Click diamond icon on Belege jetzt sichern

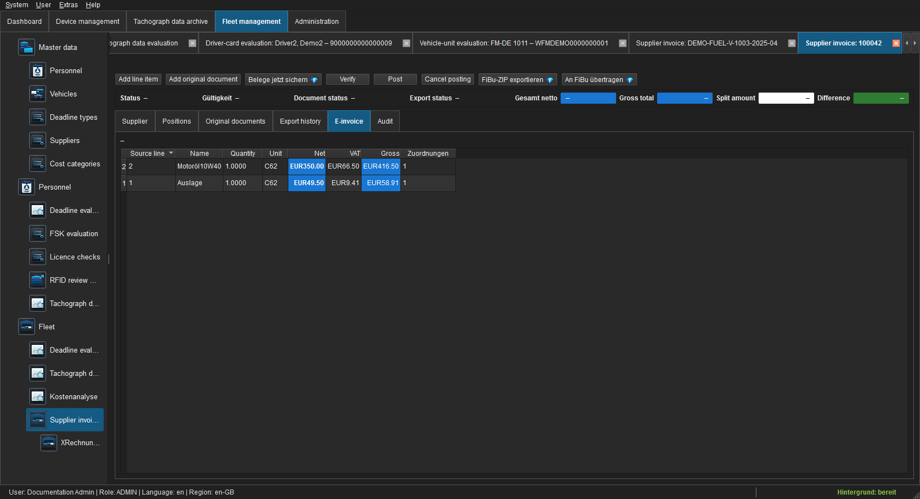tap(314, 80)
